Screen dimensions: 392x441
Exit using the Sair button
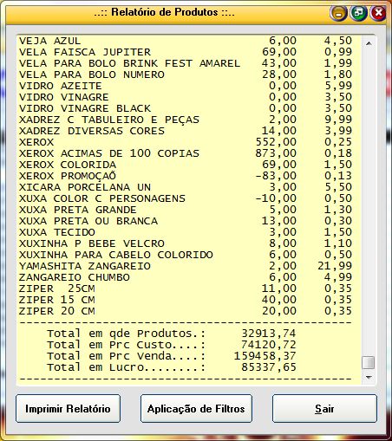(324, 408)
